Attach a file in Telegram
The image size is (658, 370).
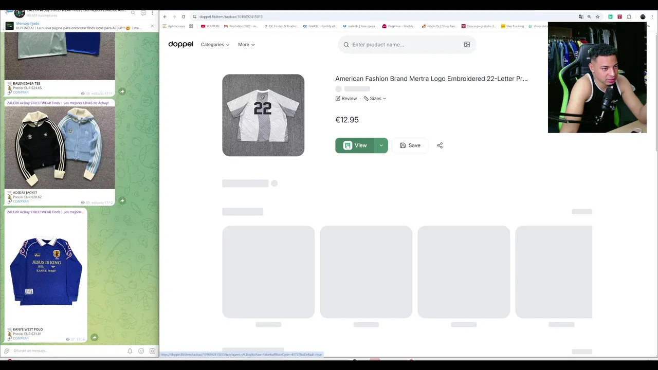pos(7,351)
